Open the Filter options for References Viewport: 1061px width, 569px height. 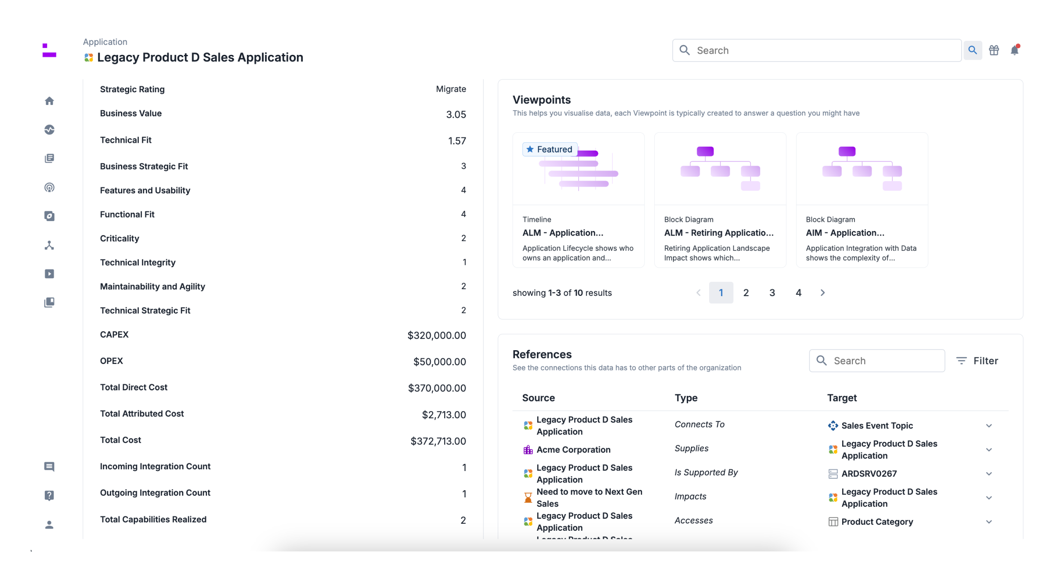coord(978,360)
